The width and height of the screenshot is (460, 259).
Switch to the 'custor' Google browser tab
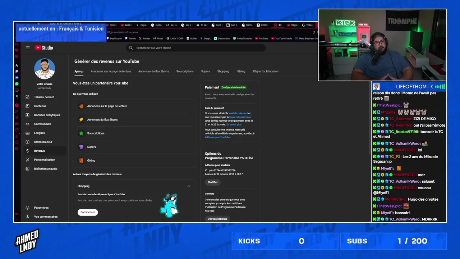[157, 25]
